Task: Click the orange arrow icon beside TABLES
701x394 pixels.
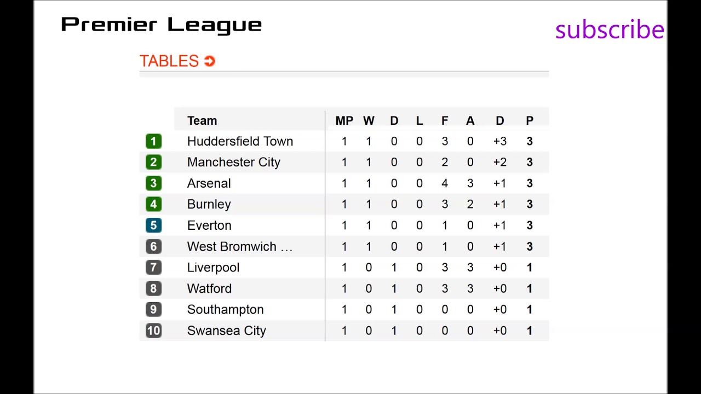Action: click(210, 61)
